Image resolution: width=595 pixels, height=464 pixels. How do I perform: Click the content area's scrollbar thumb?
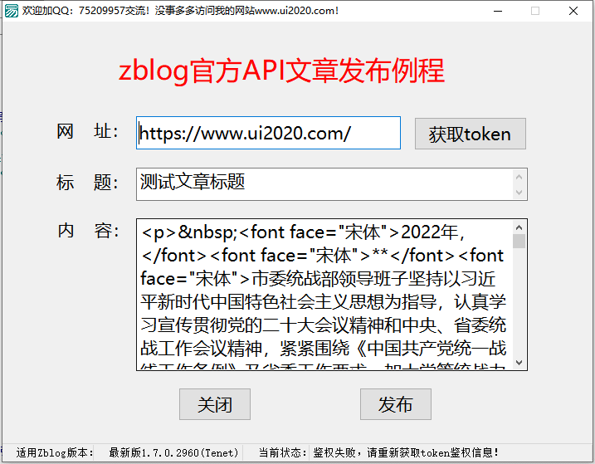519,241
